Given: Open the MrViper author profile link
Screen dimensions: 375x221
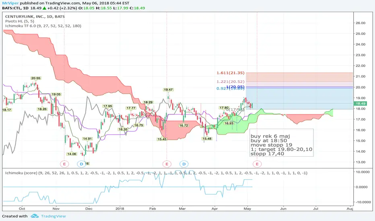Looking at the screenshot, I should pos(10,3).
